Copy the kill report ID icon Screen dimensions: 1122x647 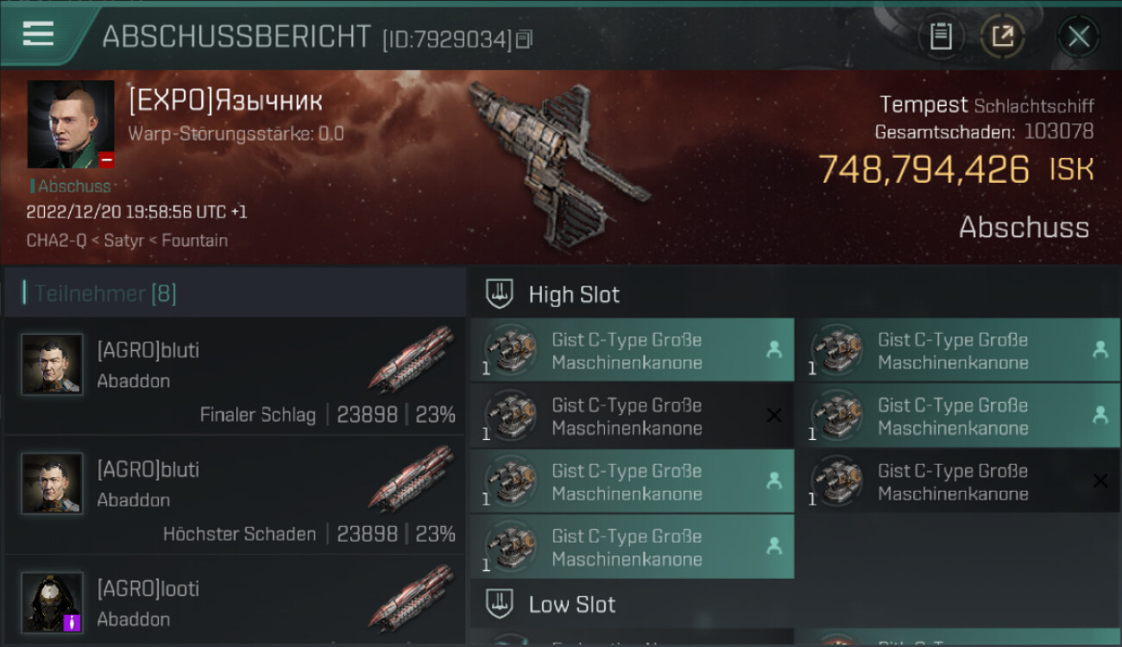click(525, 39)
